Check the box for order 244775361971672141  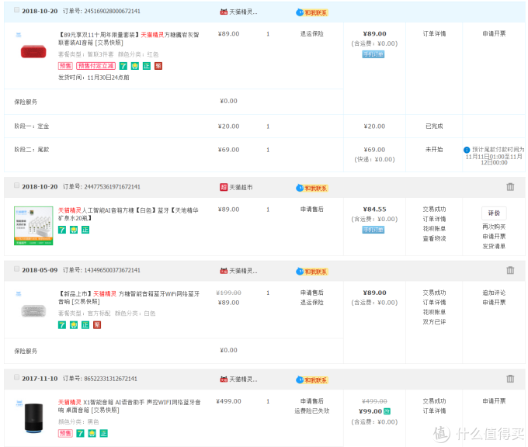point(16,185)
